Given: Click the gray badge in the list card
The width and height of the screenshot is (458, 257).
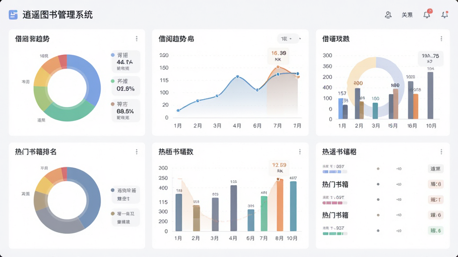Looking at the screenshot, I should coord(436,169).
